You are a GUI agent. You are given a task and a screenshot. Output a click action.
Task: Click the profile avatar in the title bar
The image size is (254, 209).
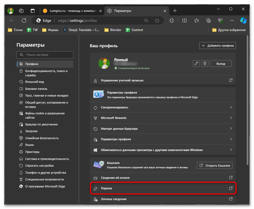click(x=11, y=11)
